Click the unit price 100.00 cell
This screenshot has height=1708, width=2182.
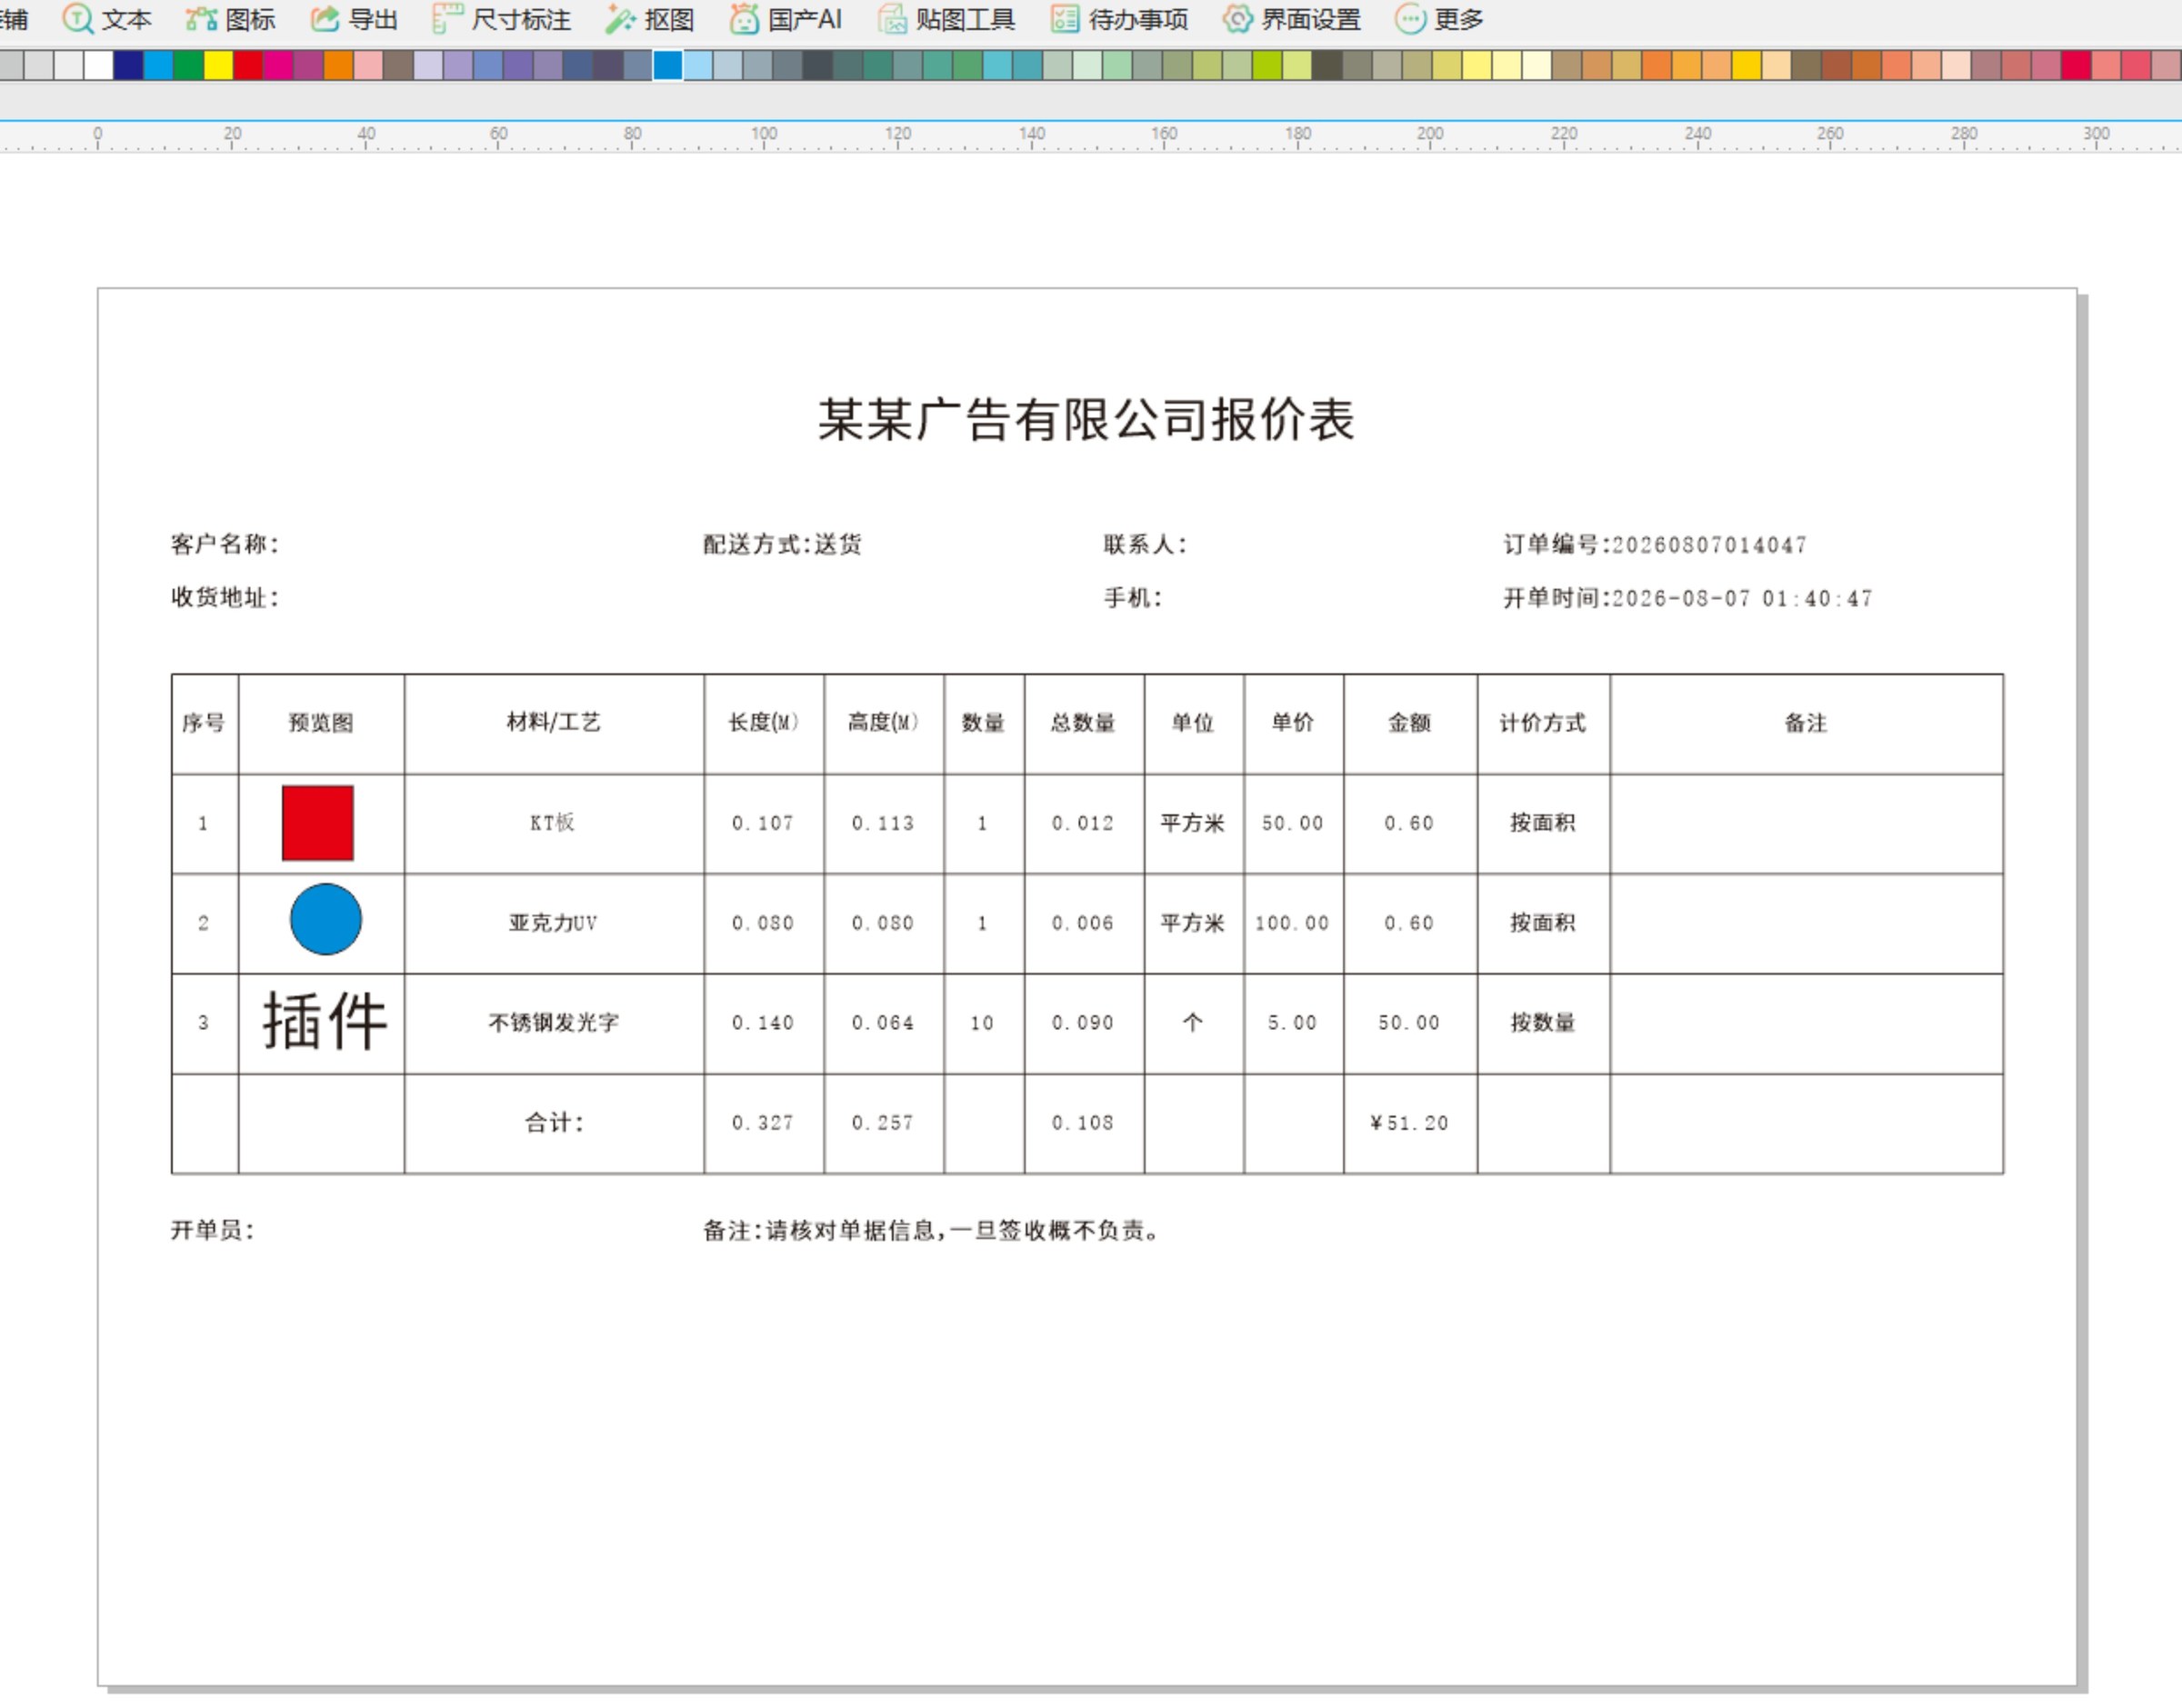1293,923
